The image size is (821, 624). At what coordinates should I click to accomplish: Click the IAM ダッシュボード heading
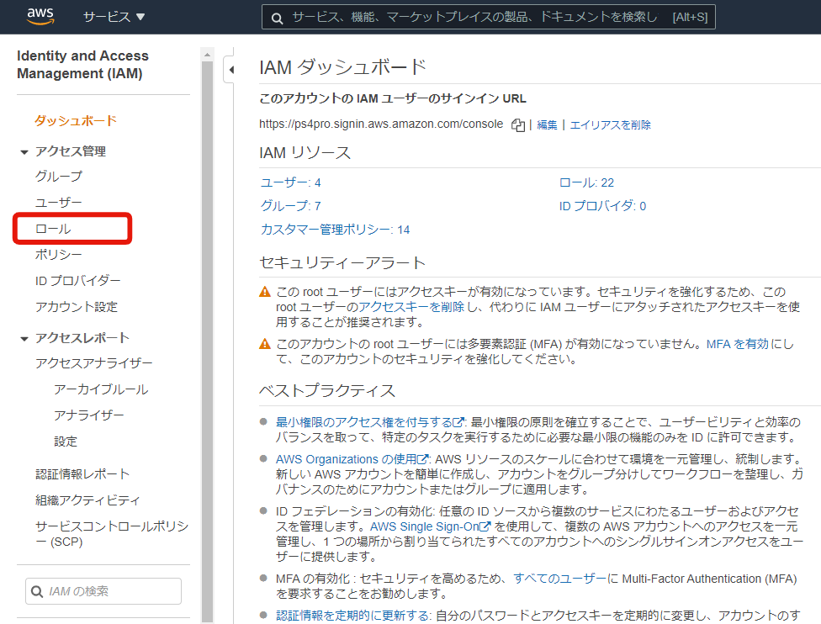pyautogui.click(x=342, y=67)
